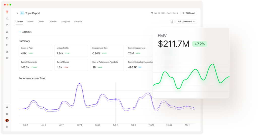Image resolution: width=258 pixels, height=135 pixels.
Task: Click the Engagement Rate summary card
Action: pos(107,51)
